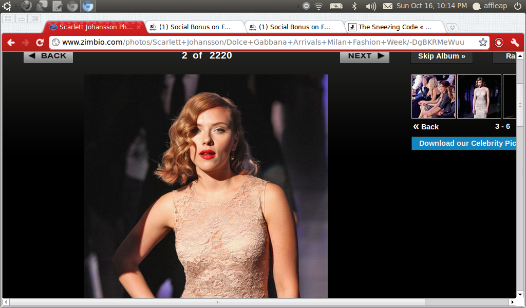Open the red stop-hand ad blocker extension
This screenshot has width=526, height=308.
click(499, 42)
